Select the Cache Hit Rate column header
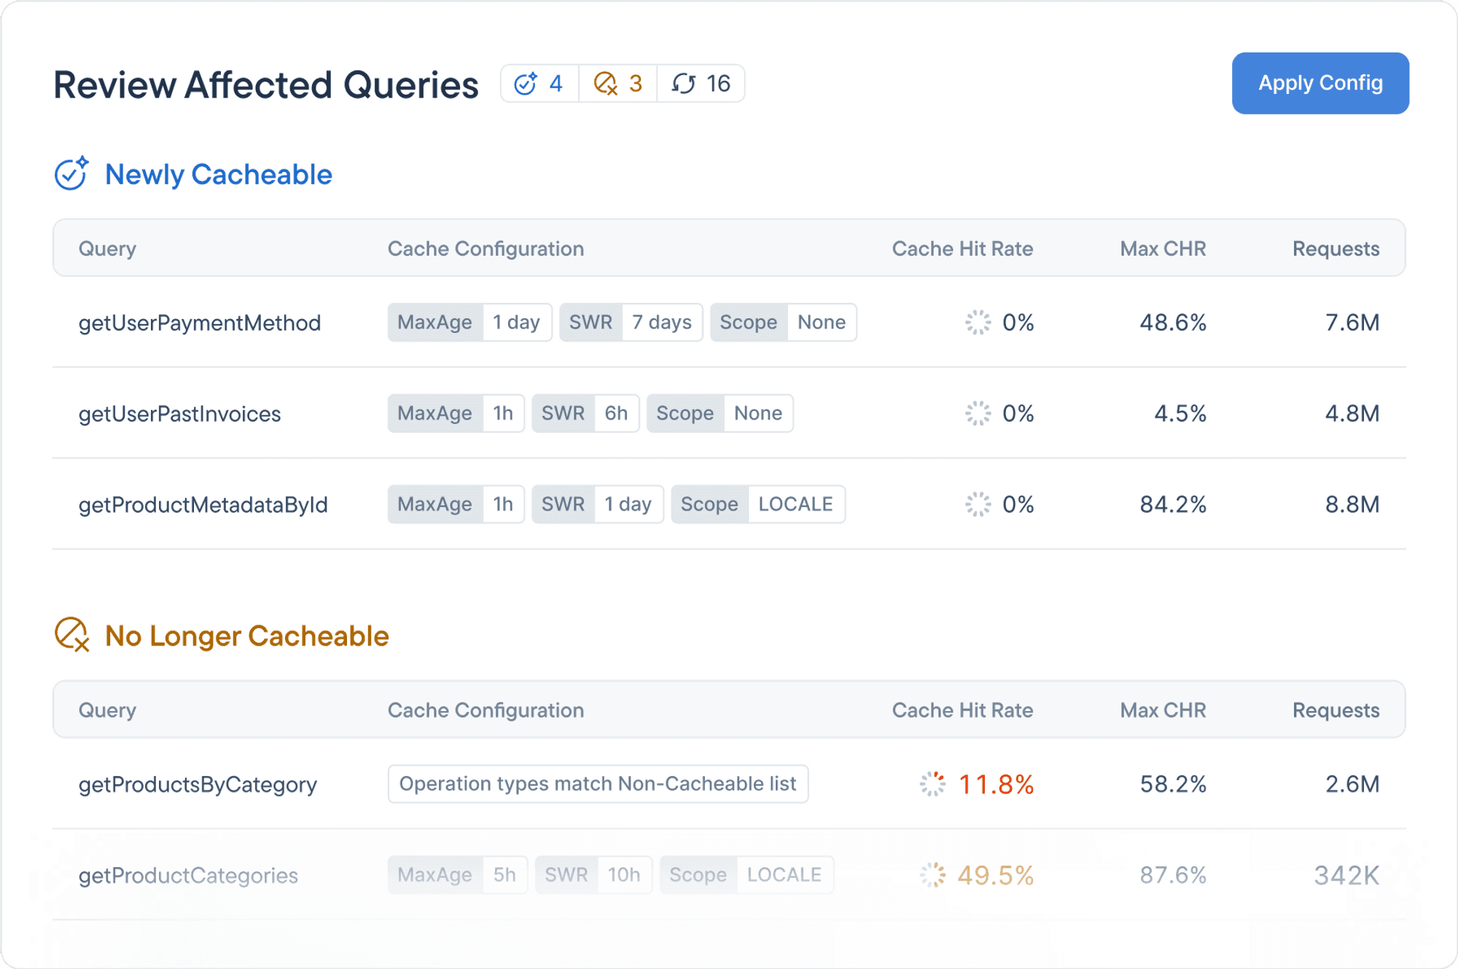Image resolution: width=1458 pixels, height=969 pixels. coord(963,248)
